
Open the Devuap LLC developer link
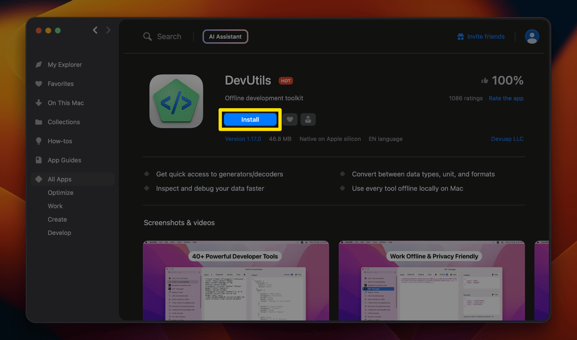[507, 139]
